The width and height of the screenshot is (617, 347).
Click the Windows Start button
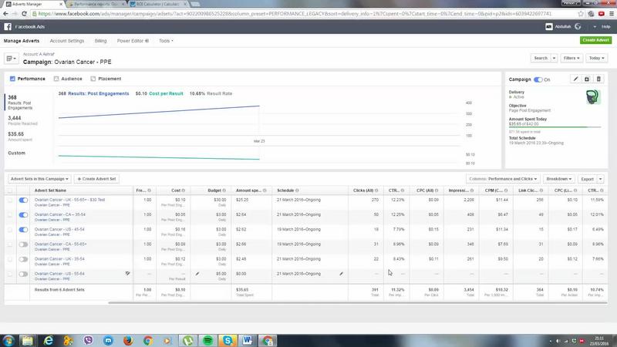pos(8,340)
